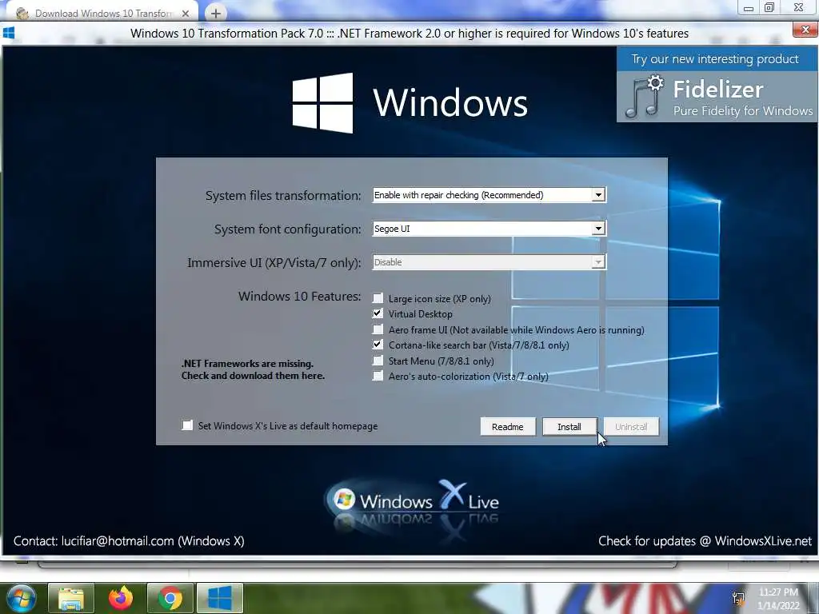Launch Google Chrome from the taskbar
The image size is (819, 614).
coord(170,598)
